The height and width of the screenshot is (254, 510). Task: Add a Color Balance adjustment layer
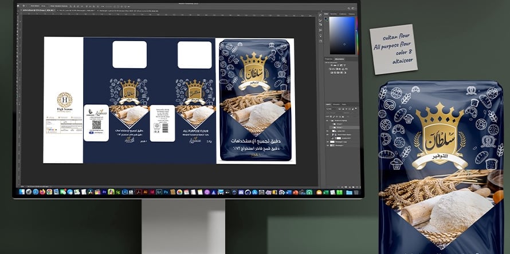[334, 69]
